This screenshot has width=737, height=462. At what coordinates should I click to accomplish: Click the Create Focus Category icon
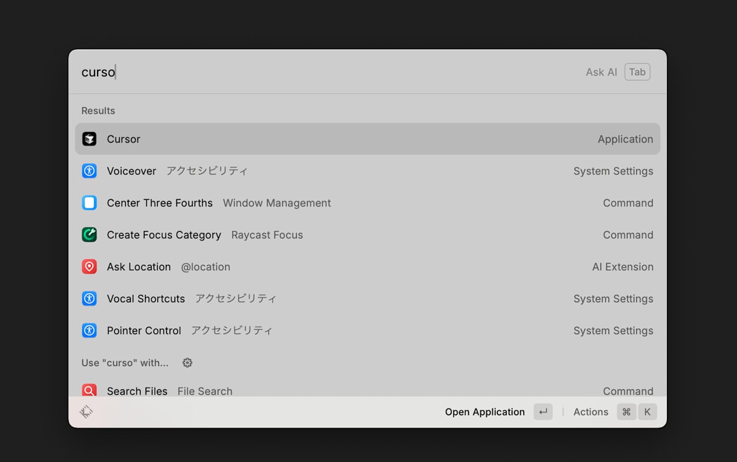[90, 235]
